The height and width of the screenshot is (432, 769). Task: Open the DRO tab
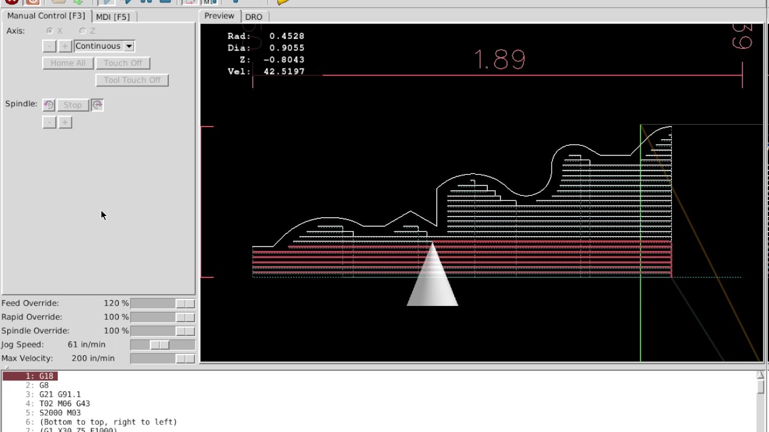[254, 17]
